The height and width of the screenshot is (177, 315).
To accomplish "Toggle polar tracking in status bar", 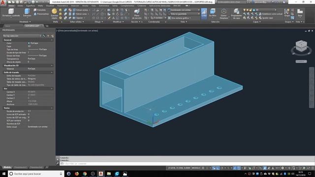I will (x=222, y=168).
